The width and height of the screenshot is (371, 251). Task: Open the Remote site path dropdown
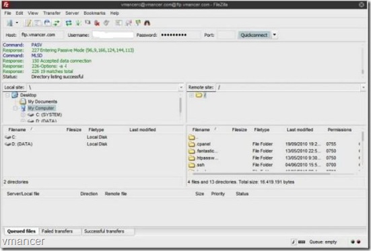pos(364,87)
